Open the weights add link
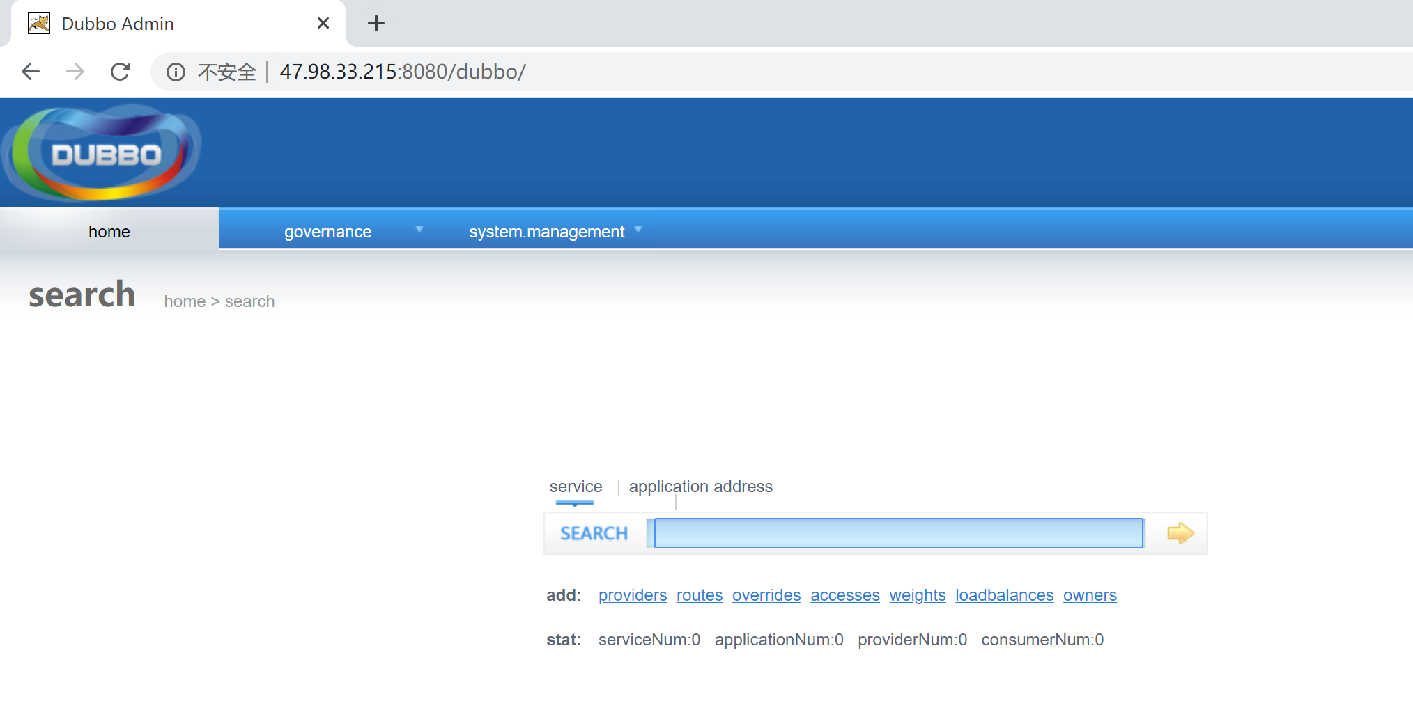 tap(918, 595)
